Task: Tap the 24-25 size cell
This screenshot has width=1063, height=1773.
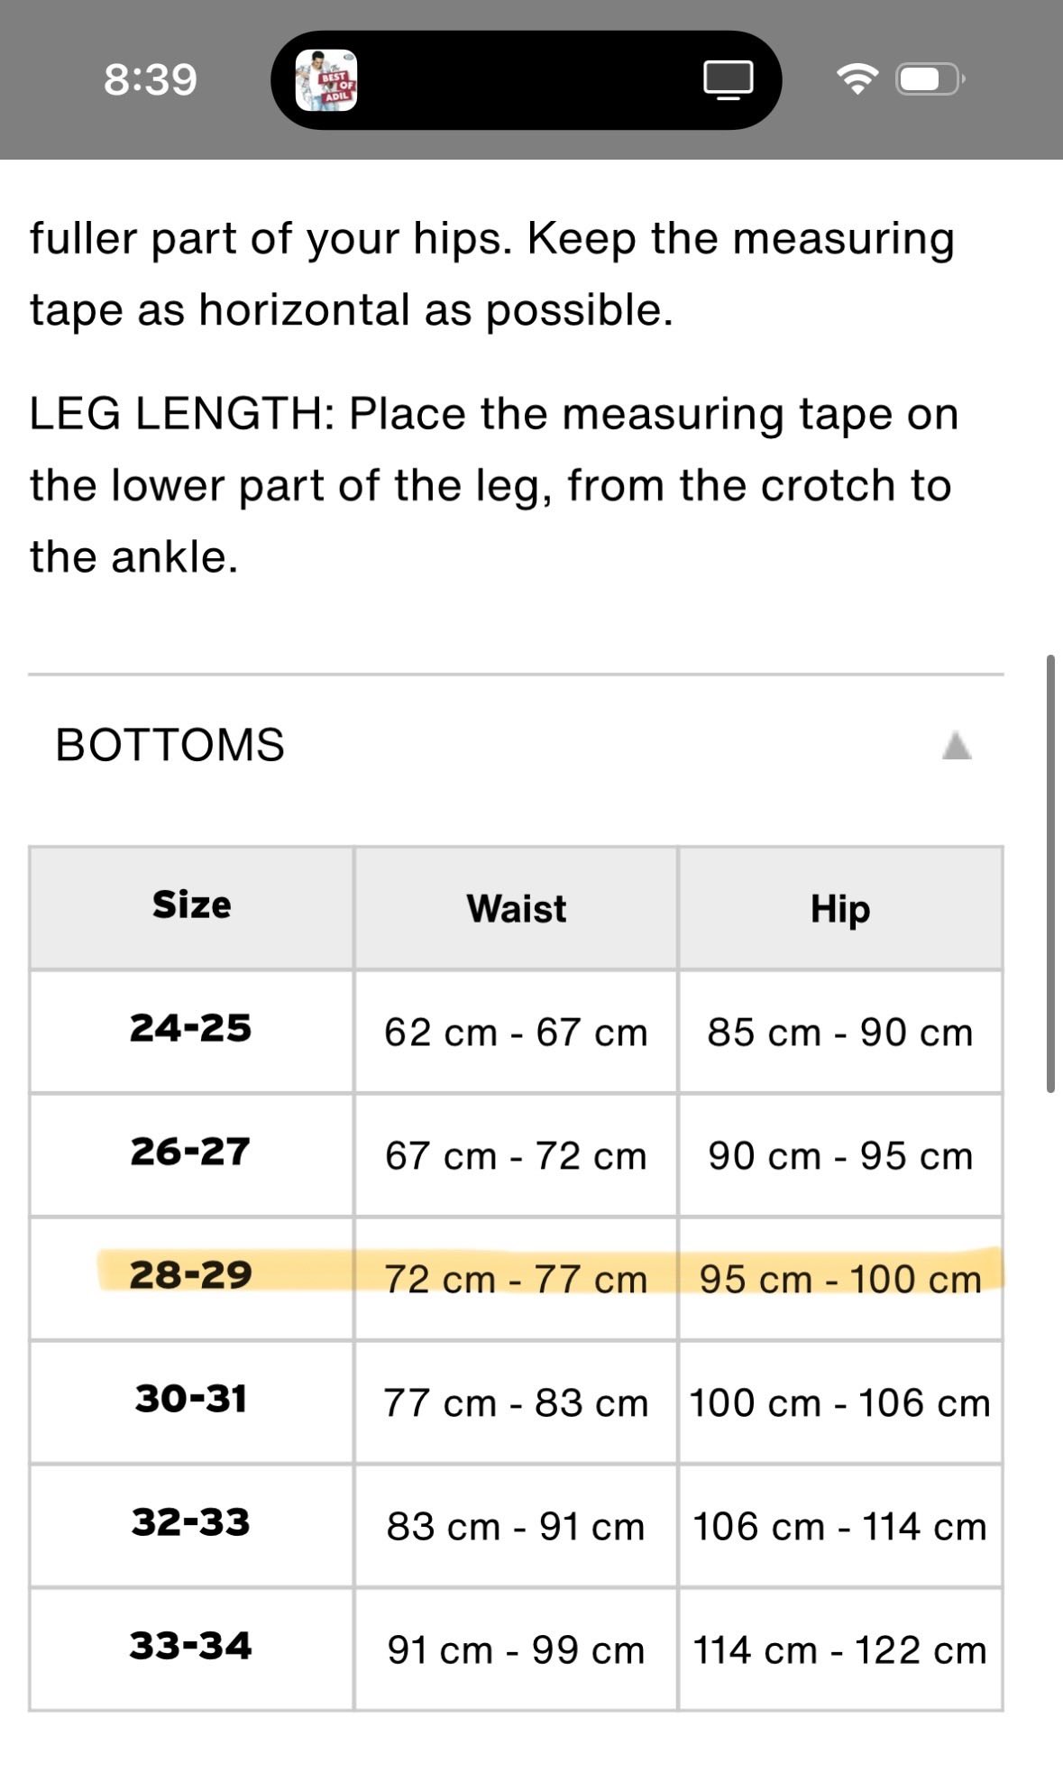Action: point(191,1031)
